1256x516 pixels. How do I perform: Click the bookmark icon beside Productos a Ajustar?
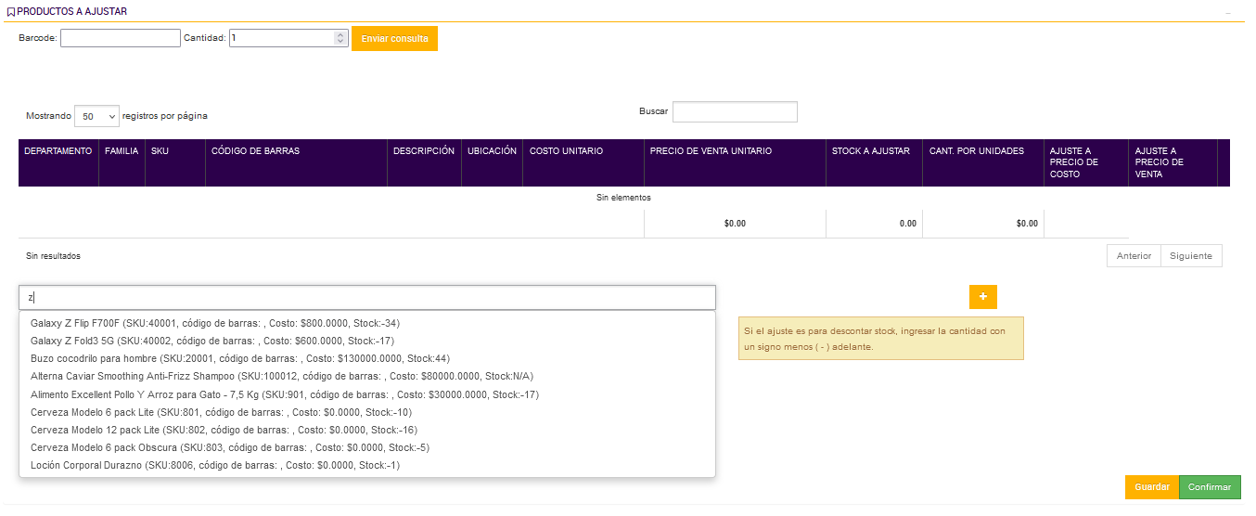coord(11,12)
